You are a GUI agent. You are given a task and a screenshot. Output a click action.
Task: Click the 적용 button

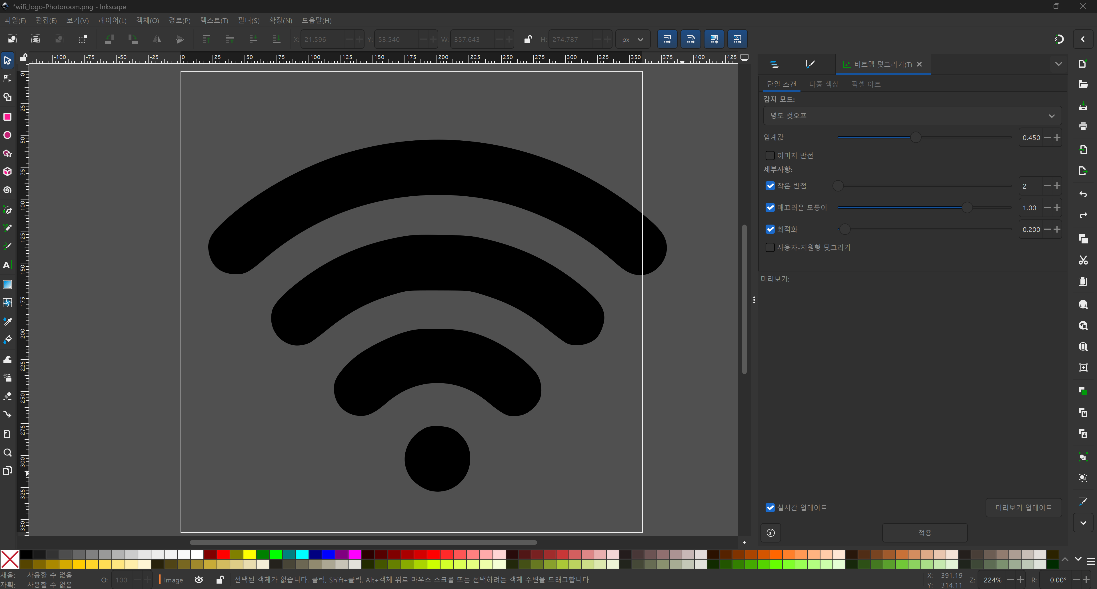pos(924,532)
